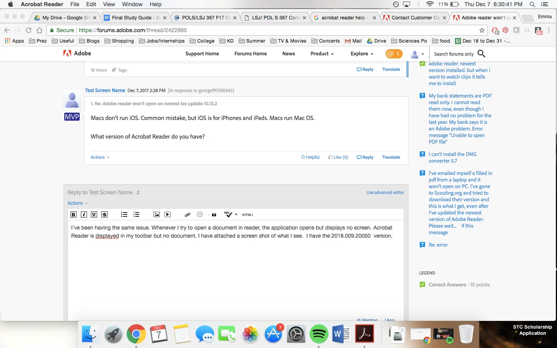557x348 pixels.
Task: Click the Search forums only field
Action: [x=454, y=54]
